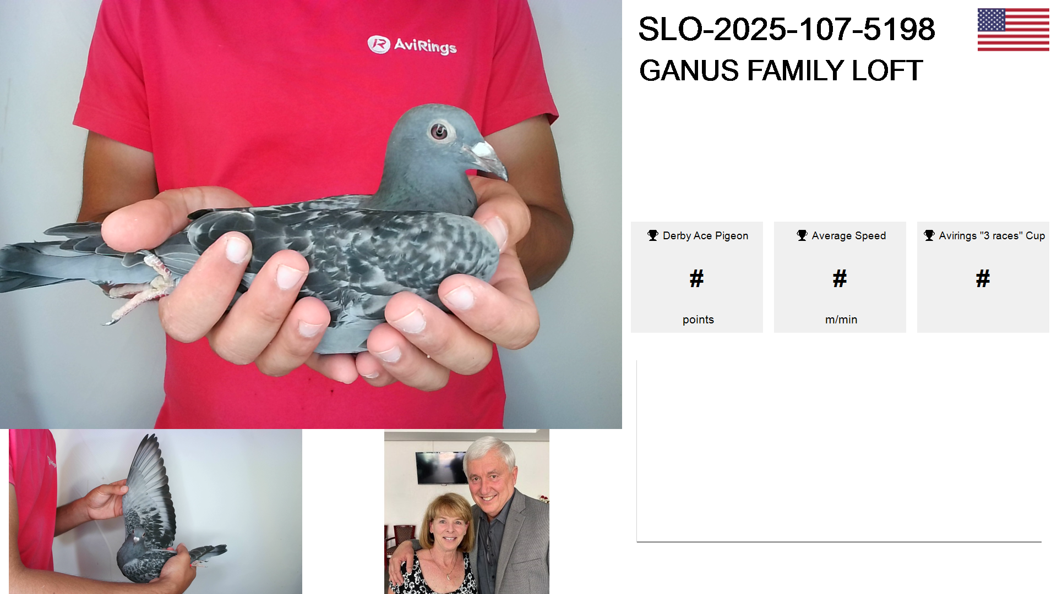Image resolution: width=1057 pixels, height=594 pixels.
Task: Click the Derby Ace Pigeon trophy icon
Action: (653, 235)
